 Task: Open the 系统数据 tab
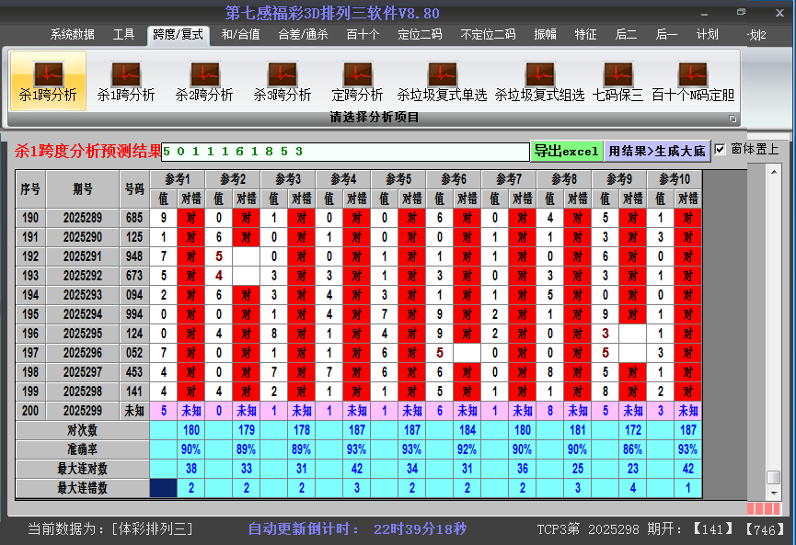(73, 35)
